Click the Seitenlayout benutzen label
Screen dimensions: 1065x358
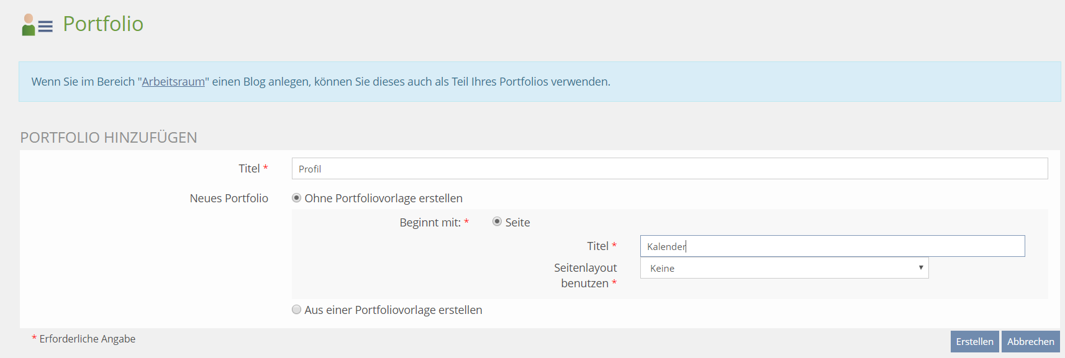pyautogui.click(x=585, y=275)
